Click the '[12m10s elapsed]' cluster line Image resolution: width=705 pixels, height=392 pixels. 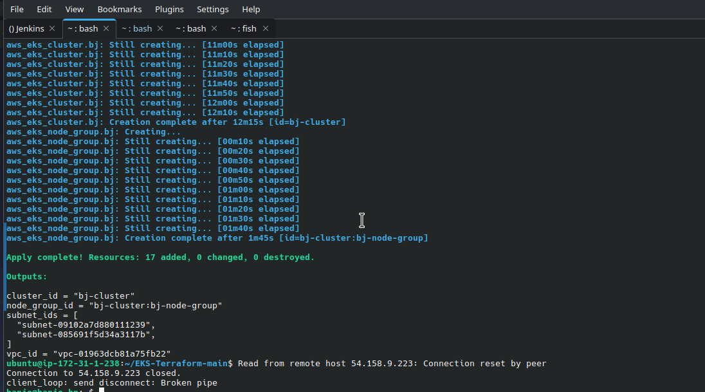(145, 113)
